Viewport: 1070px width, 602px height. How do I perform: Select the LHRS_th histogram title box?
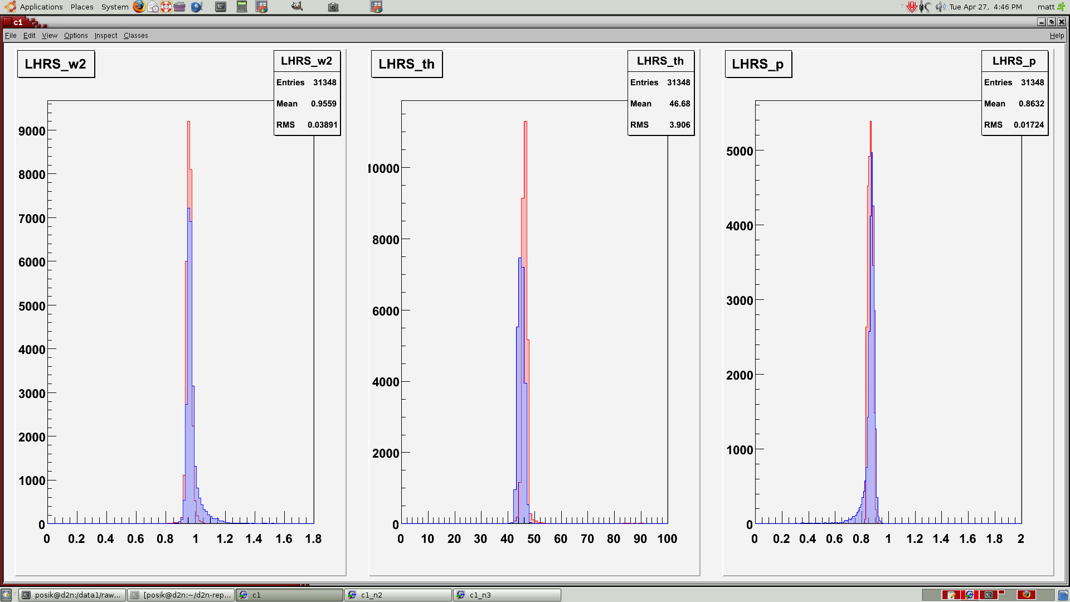pos(407,64)
